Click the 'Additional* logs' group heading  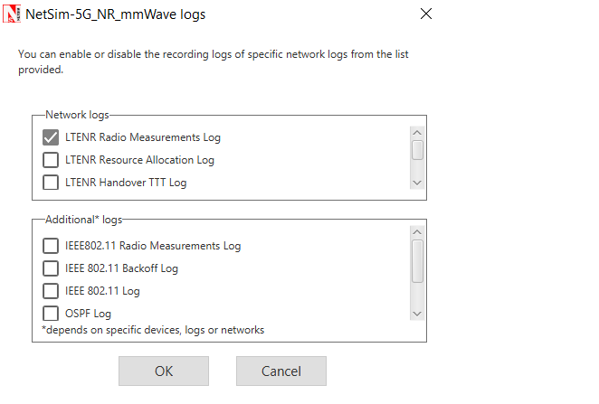(83, 220)
